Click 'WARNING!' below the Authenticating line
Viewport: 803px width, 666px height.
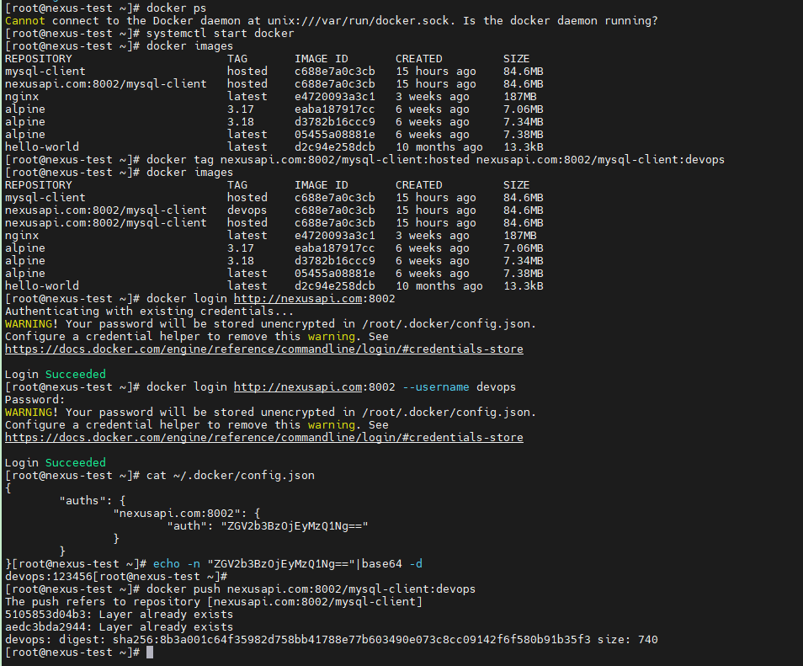(32, 324)
